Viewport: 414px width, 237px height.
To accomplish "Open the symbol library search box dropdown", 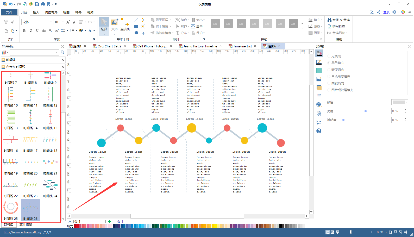I will [x=57, y=52].
